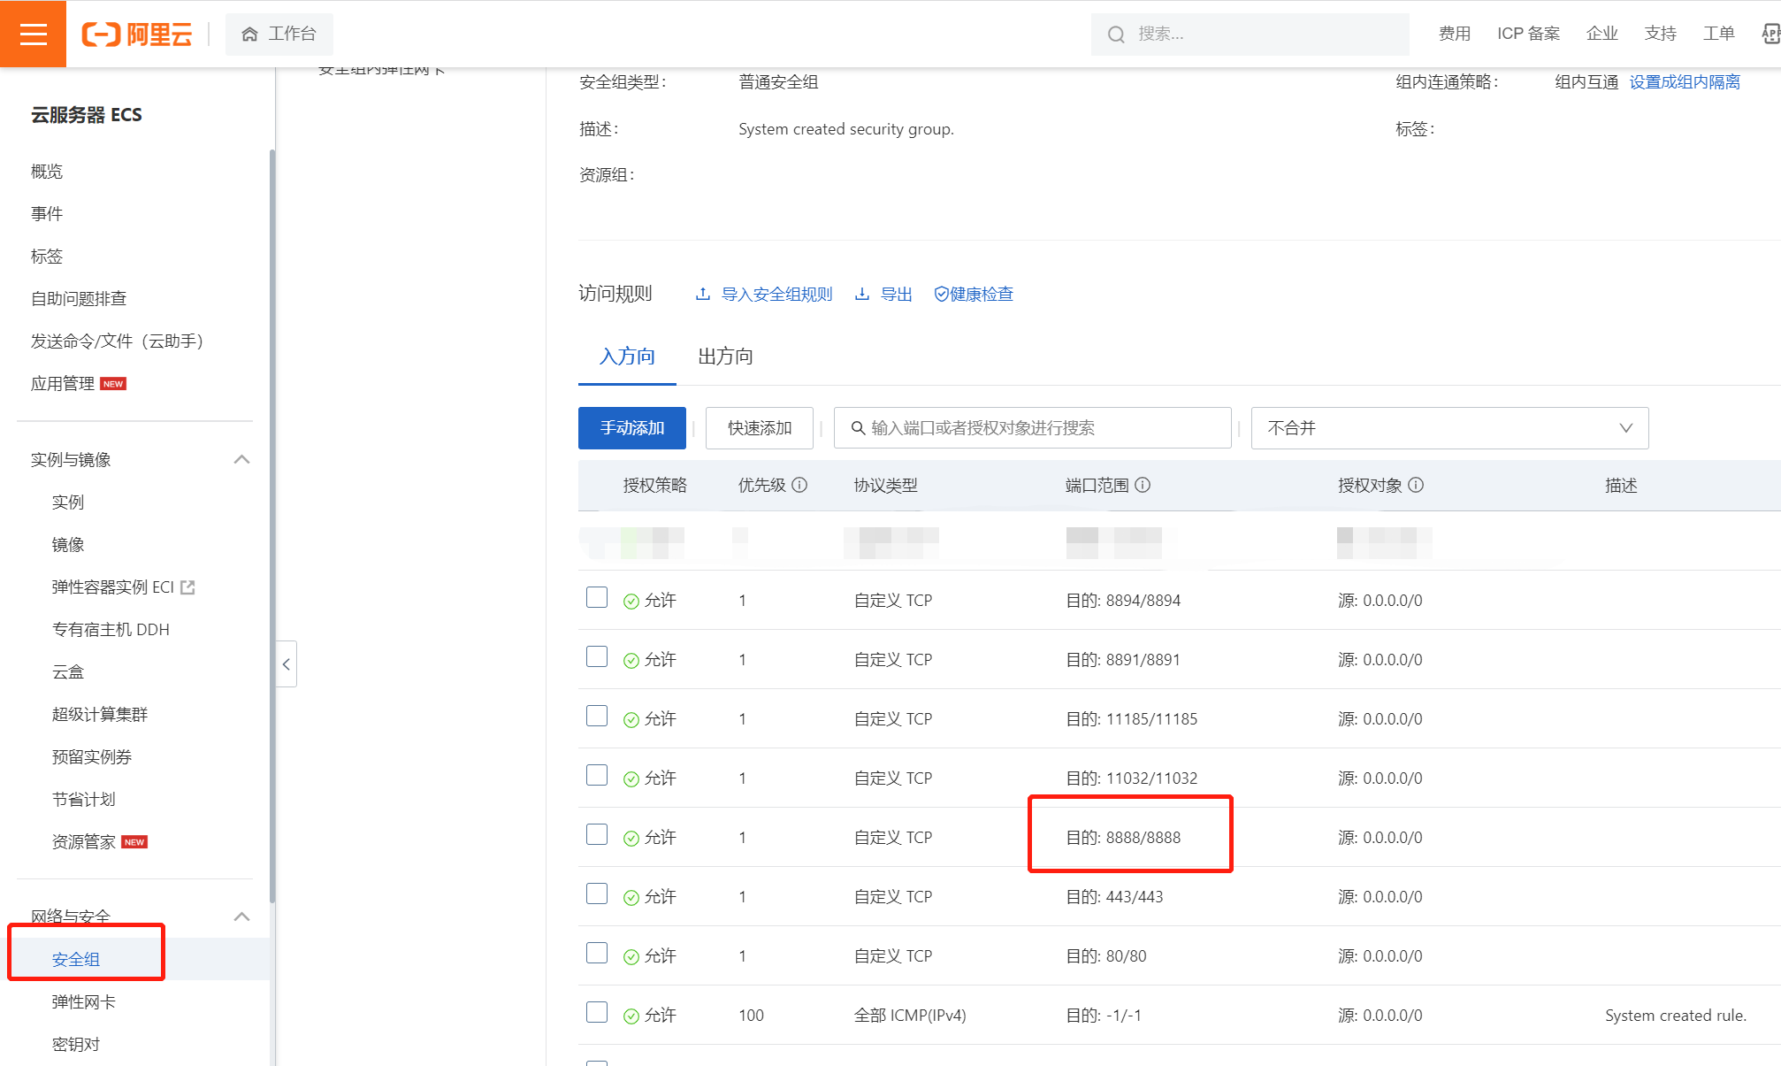This screenshot has width=1781, height=1066.
Task: Click the search magnifier icon in top bar
Action: point(1116,35)
